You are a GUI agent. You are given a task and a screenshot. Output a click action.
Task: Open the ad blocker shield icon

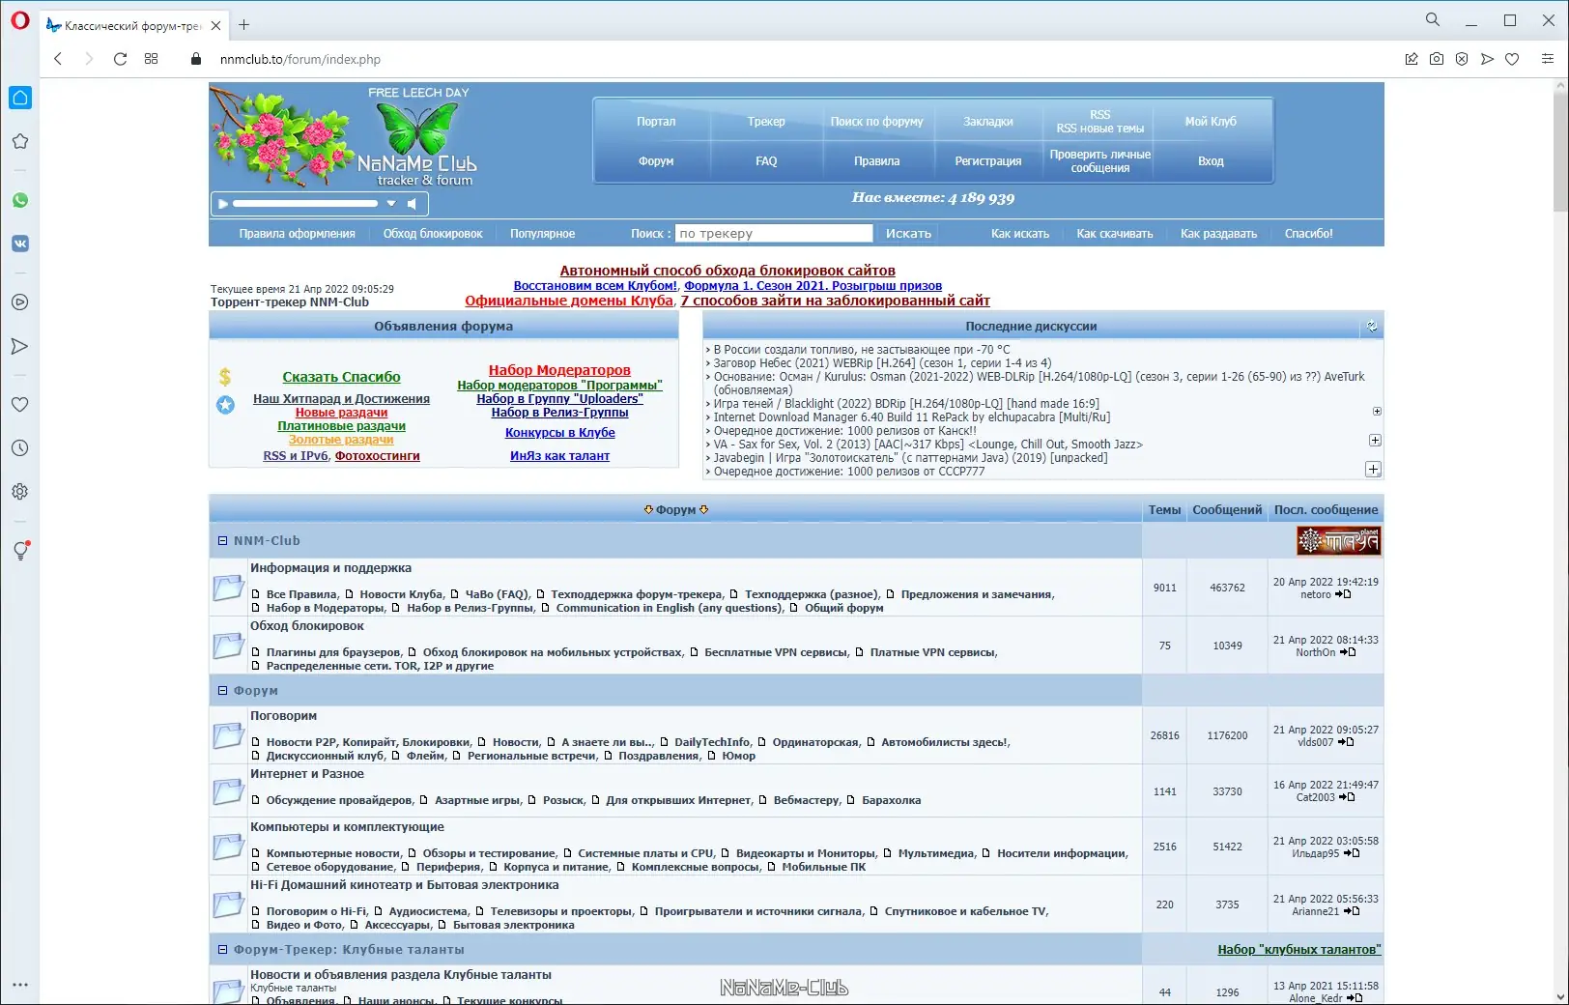click(1462, 59)
